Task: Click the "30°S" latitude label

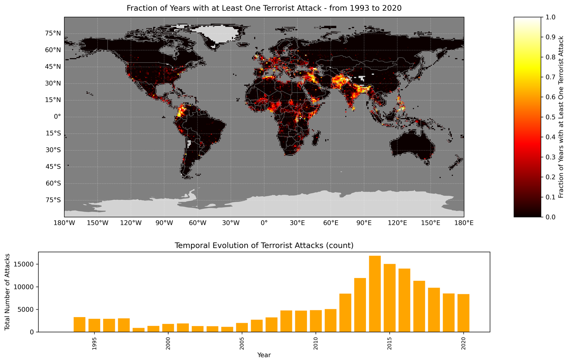Action: (53, 150)
